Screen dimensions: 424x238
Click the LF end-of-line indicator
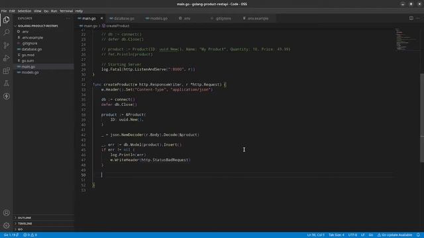click(362, 235)
